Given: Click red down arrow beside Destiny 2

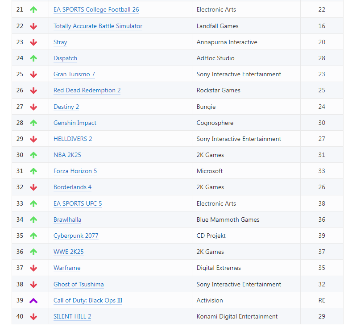Looking at the screenshot, I should coord(33,107).
